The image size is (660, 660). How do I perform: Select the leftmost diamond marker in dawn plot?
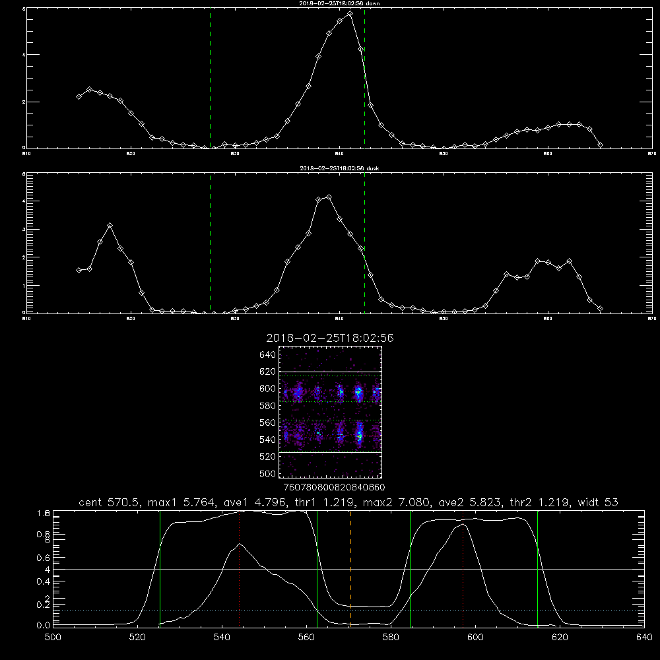[x=79, y=97]
